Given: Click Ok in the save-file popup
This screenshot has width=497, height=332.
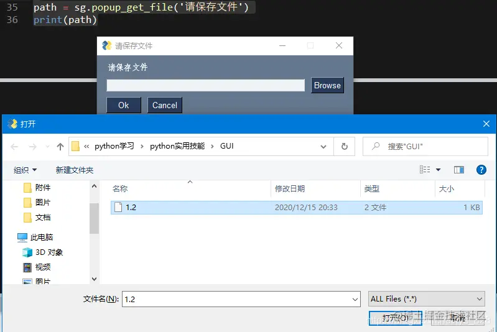Looking at the screenshot, I should coord(124,105).
